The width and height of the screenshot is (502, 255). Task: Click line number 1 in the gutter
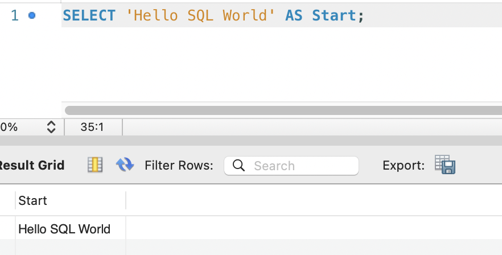coord(15,16)
